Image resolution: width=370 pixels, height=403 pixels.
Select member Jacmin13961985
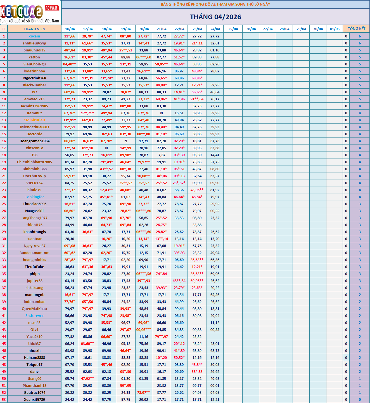[x=34, y=106]
